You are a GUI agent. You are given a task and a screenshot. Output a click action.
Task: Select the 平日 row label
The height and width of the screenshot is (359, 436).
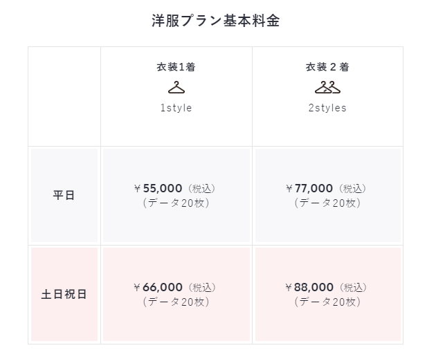pos(64,195)
